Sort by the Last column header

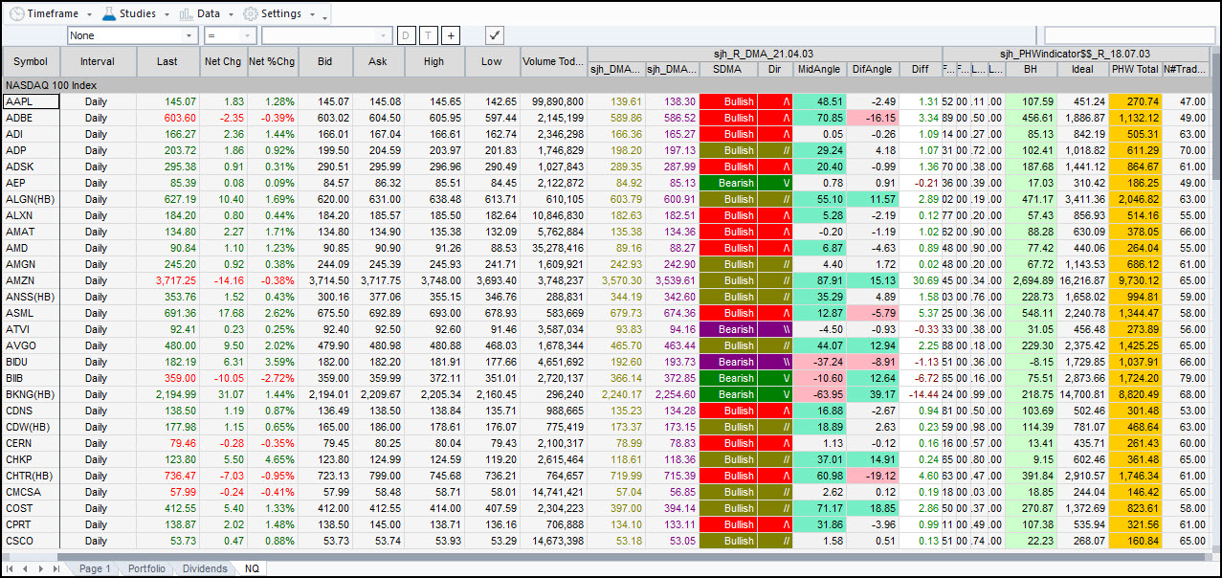(x=167, y=61)
